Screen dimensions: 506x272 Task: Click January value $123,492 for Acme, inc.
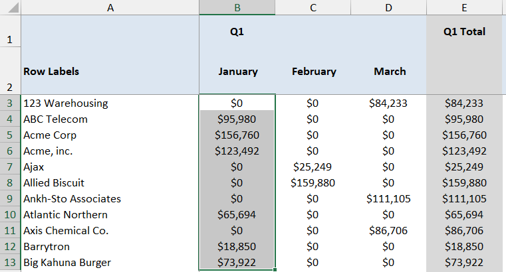click(237, 151)
